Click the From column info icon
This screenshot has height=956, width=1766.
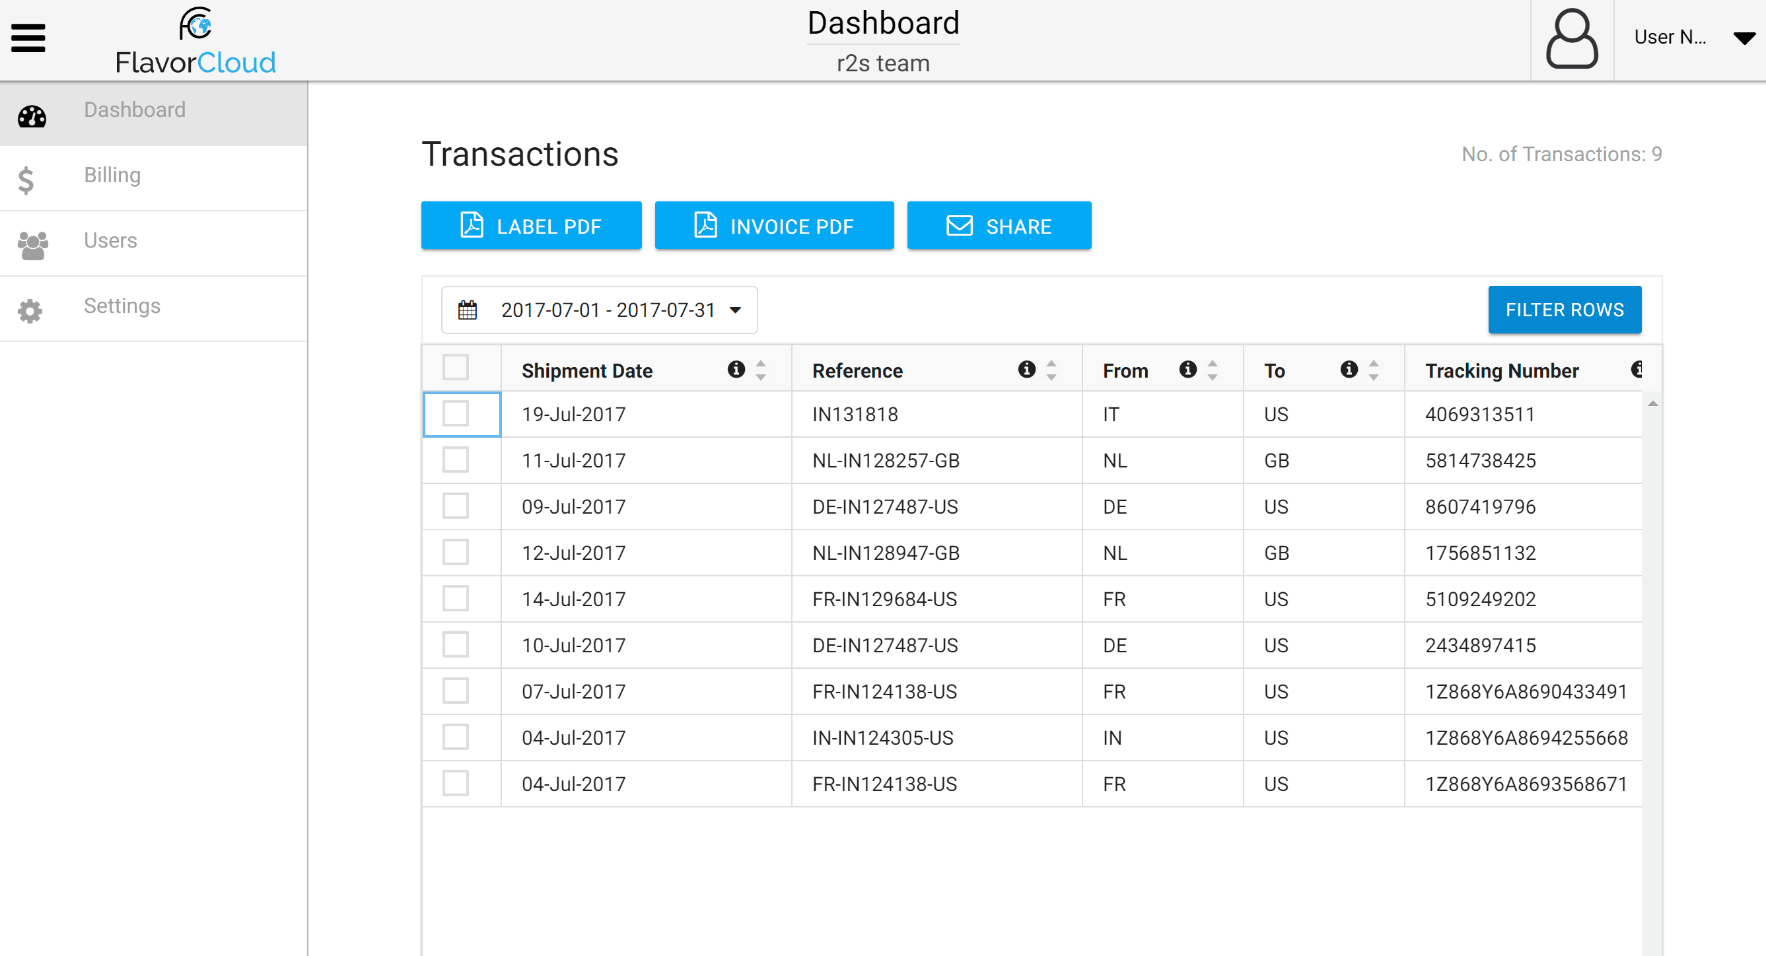tap(1187, 370)
